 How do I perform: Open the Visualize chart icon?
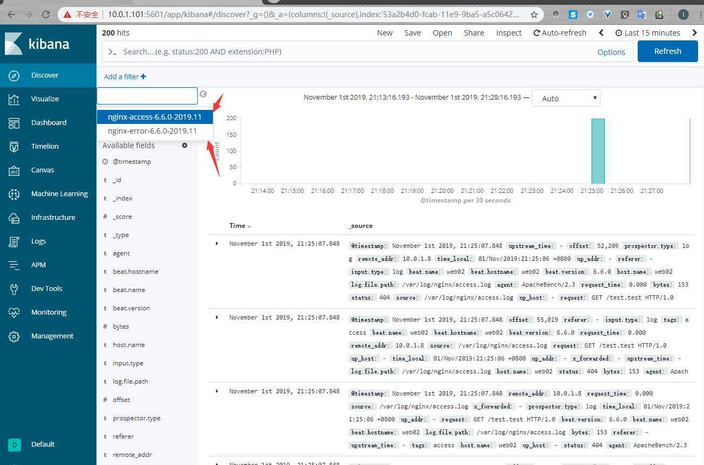[x=14, y=99]
